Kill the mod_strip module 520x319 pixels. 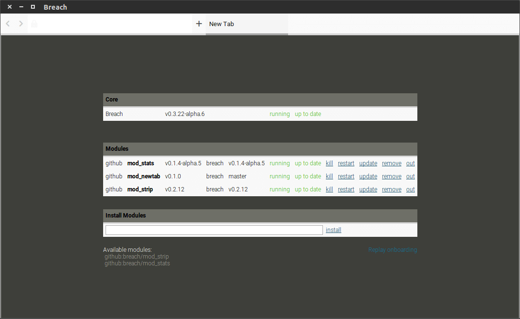pos(329,189)
